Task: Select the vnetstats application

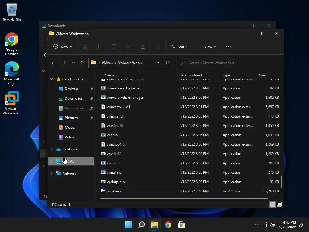Action: (190, 172)
